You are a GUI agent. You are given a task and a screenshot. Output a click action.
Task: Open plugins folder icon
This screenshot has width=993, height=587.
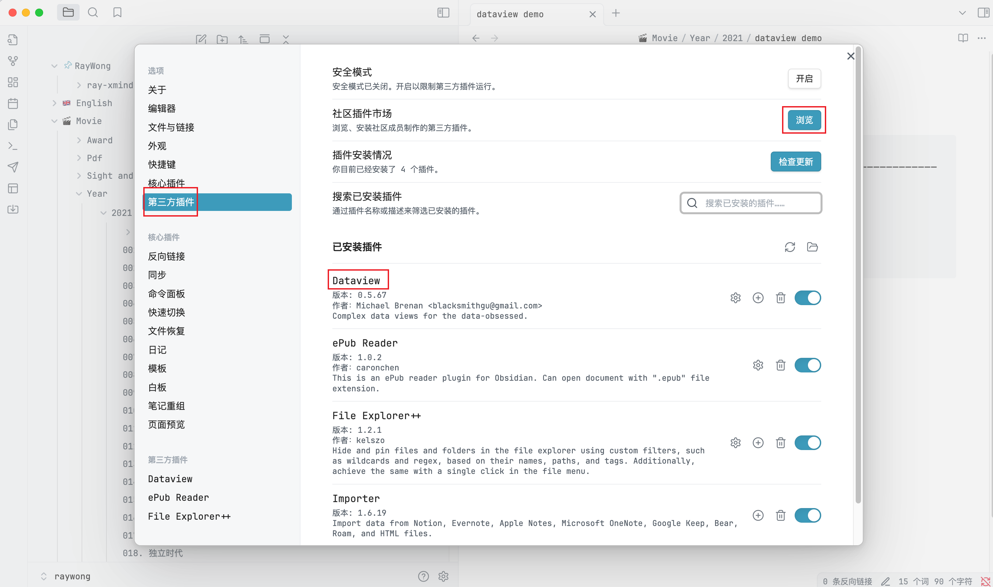[812, 247]
